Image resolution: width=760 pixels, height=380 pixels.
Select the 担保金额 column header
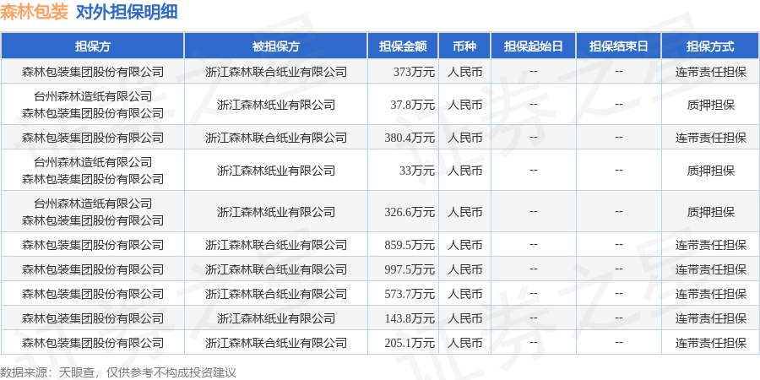[x=403, y=46]
